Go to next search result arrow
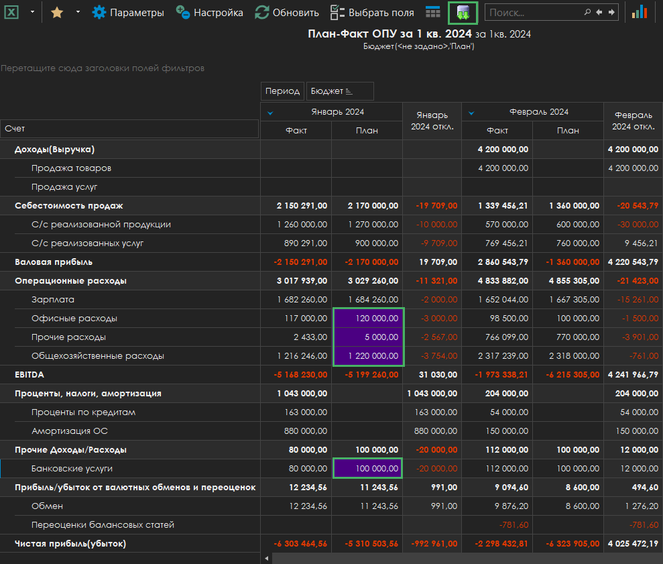The width and height of the screenshot is (663, 564). point(610,12)
